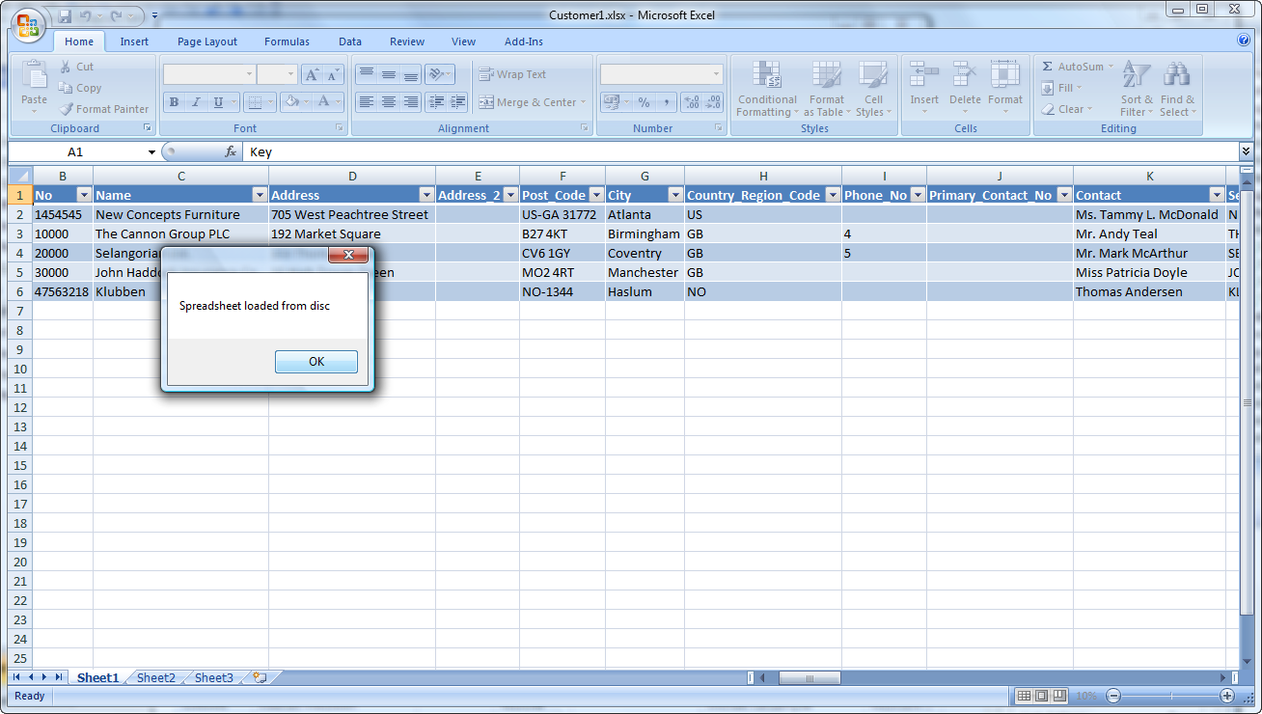
Task: Toggle Top Align
Action: pos(366,74)
